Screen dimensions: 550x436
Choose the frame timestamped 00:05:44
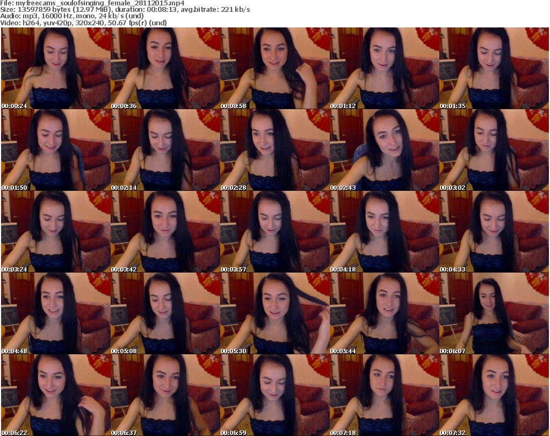(x=385, y=313)
